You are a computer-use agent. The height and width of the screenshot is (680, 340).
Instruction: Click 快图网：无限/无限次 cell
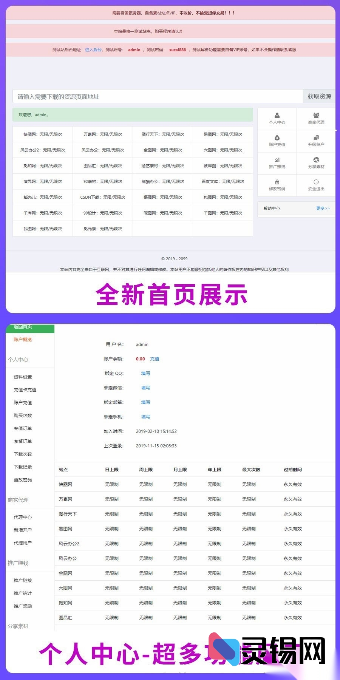[x=43, y=134]
